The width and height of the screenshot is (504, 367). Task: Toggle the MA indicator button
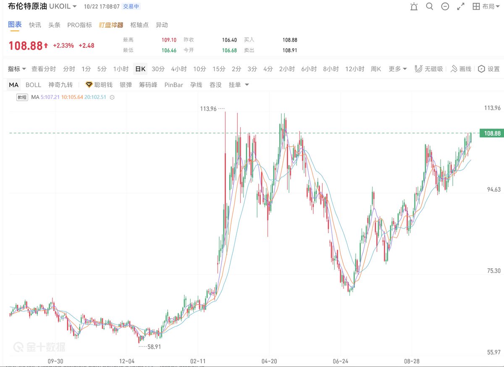click(x=14, y=85)
